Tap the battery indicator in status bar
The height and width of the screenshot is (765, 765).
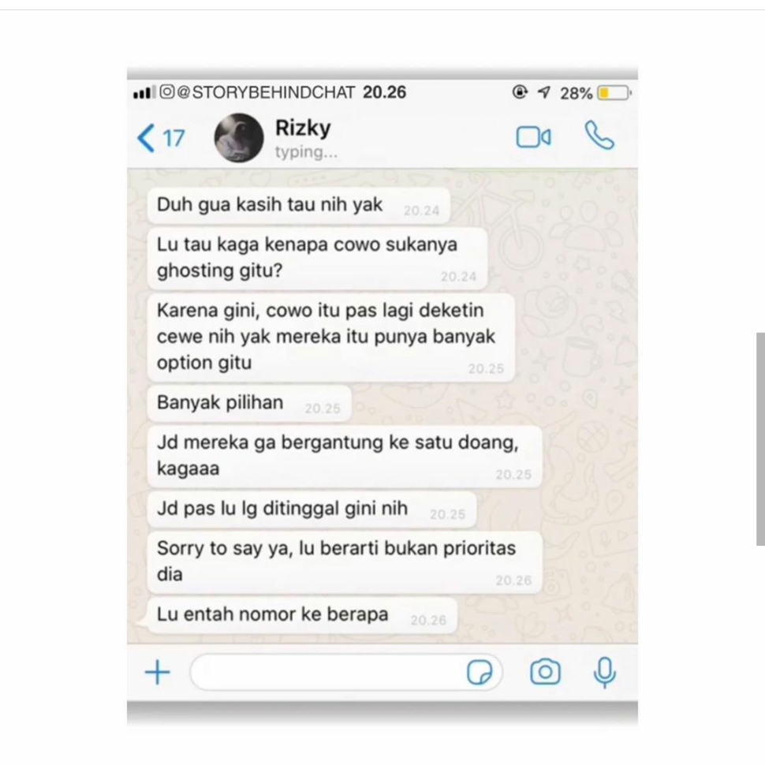[x=614, y=93]
